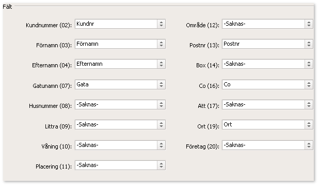
Task: Expand the Företag (20) dropdown arrows
Action: click(309, 145)
